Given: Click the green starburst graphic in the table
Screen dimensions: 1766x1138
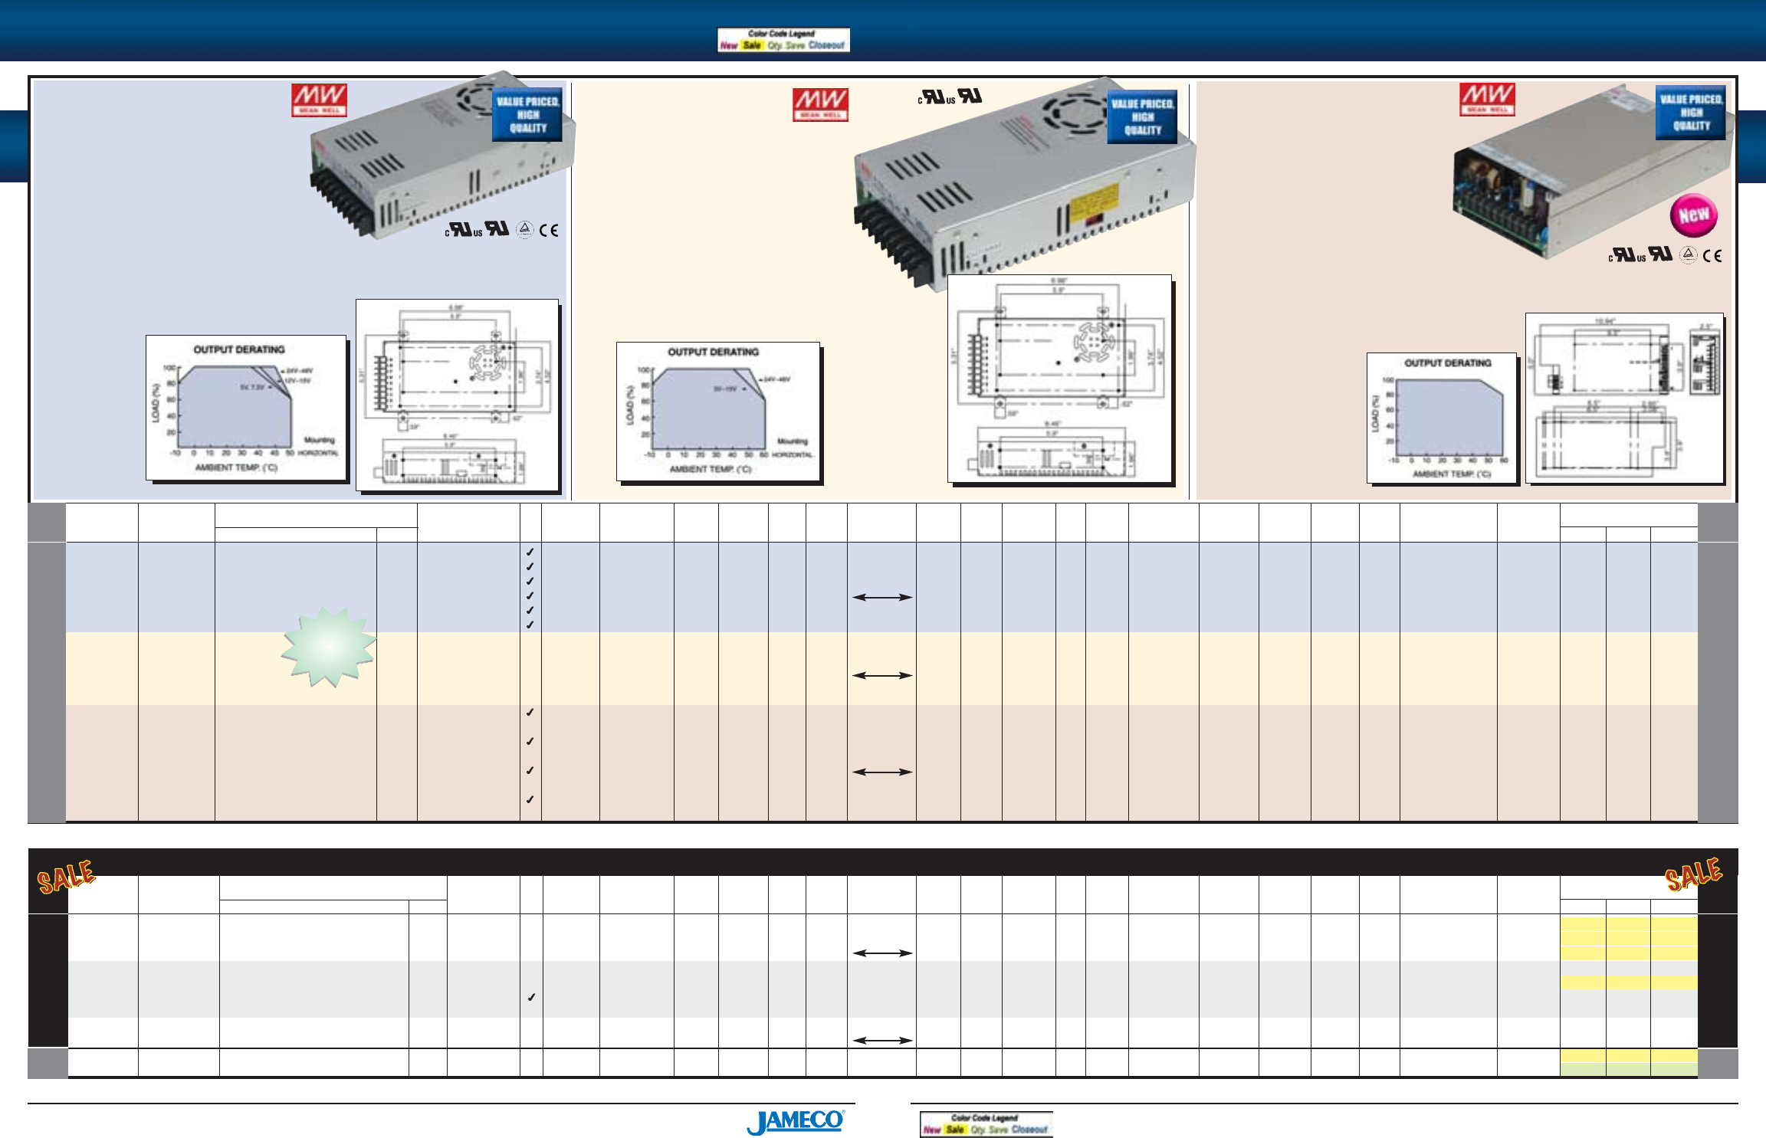Looking at the screenshot, I should (329, 647).
